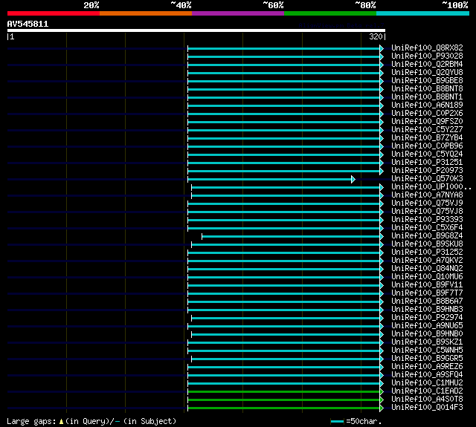The height and width of the screenshot is (427, 476).
Task: Click the arrowhead ending the UniRef100_B9G8Z4 alignment
Action: 382,236
